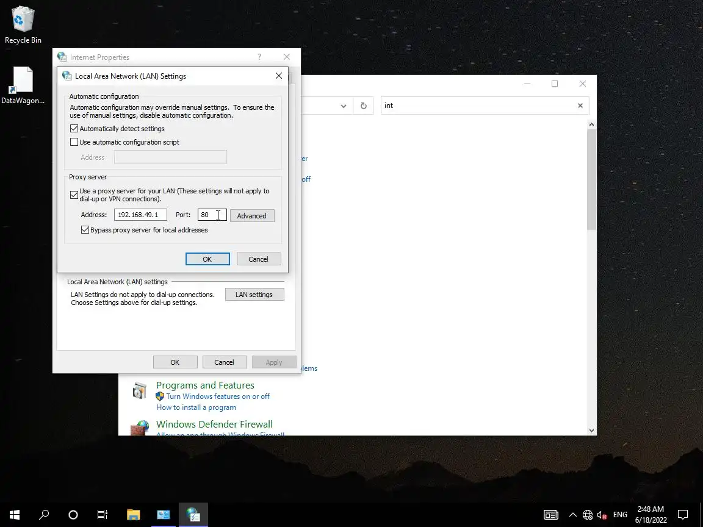Click OK in Internet Properties
The height and width of the screenshot is (527, 703).
point(175,362)
